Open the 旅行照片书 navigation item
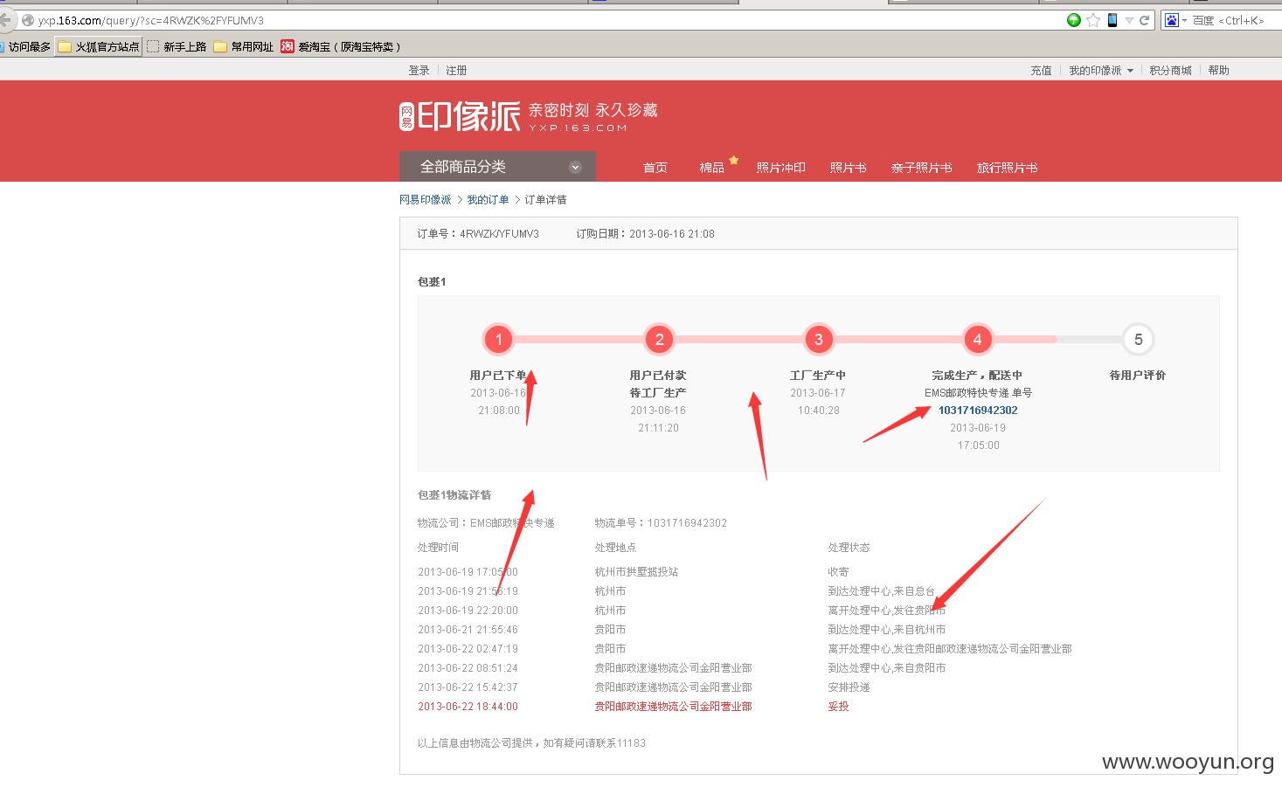 pyautogui.click(x=1007, y=168)
